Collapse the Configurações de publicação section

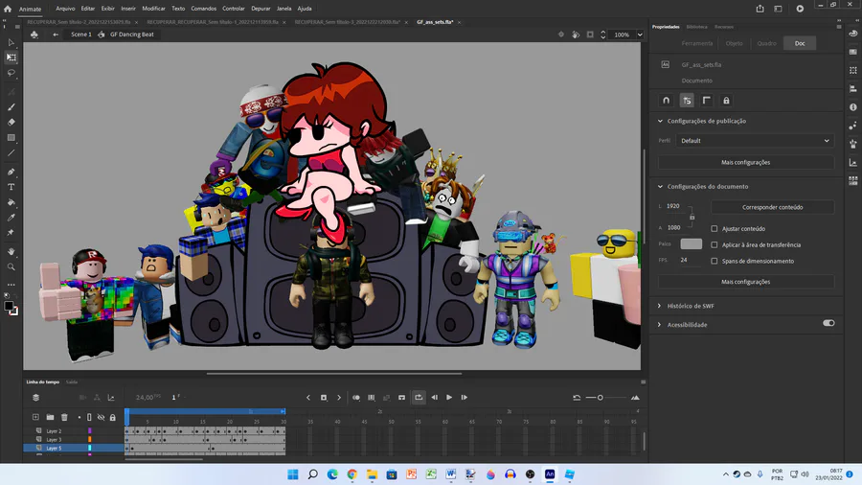(660, 121)
